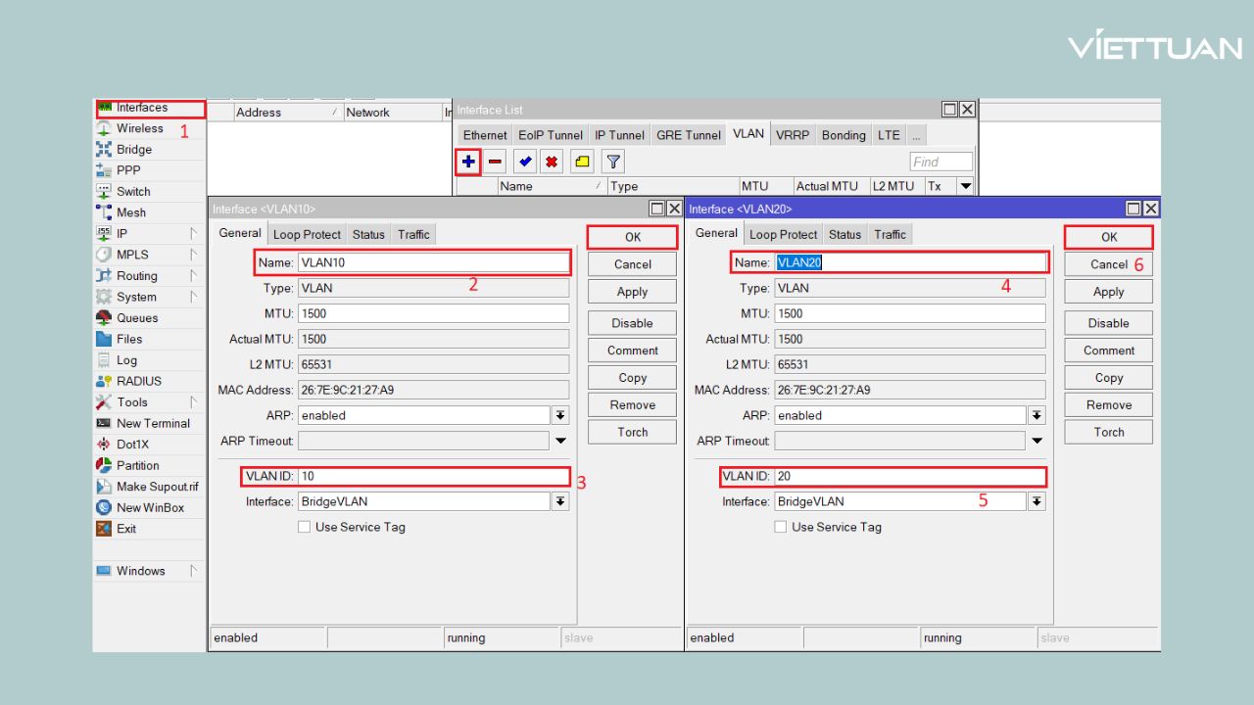Click the VLAN ID field showing 10
Viewport: 1254px width, 705px height.
pyautogui.click(x=433, y=477)
